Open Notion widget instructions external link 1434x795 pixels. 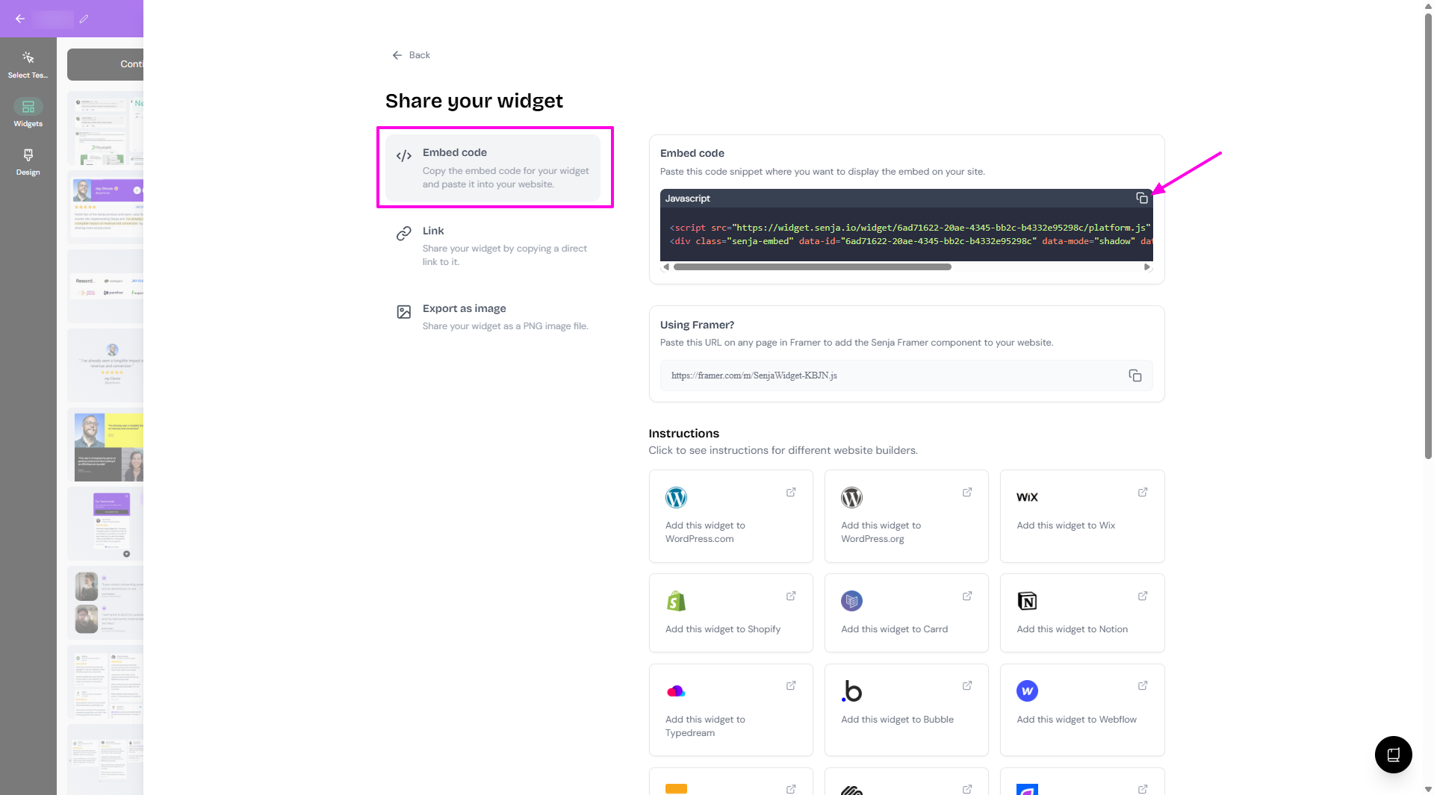tap(1142, 596)
